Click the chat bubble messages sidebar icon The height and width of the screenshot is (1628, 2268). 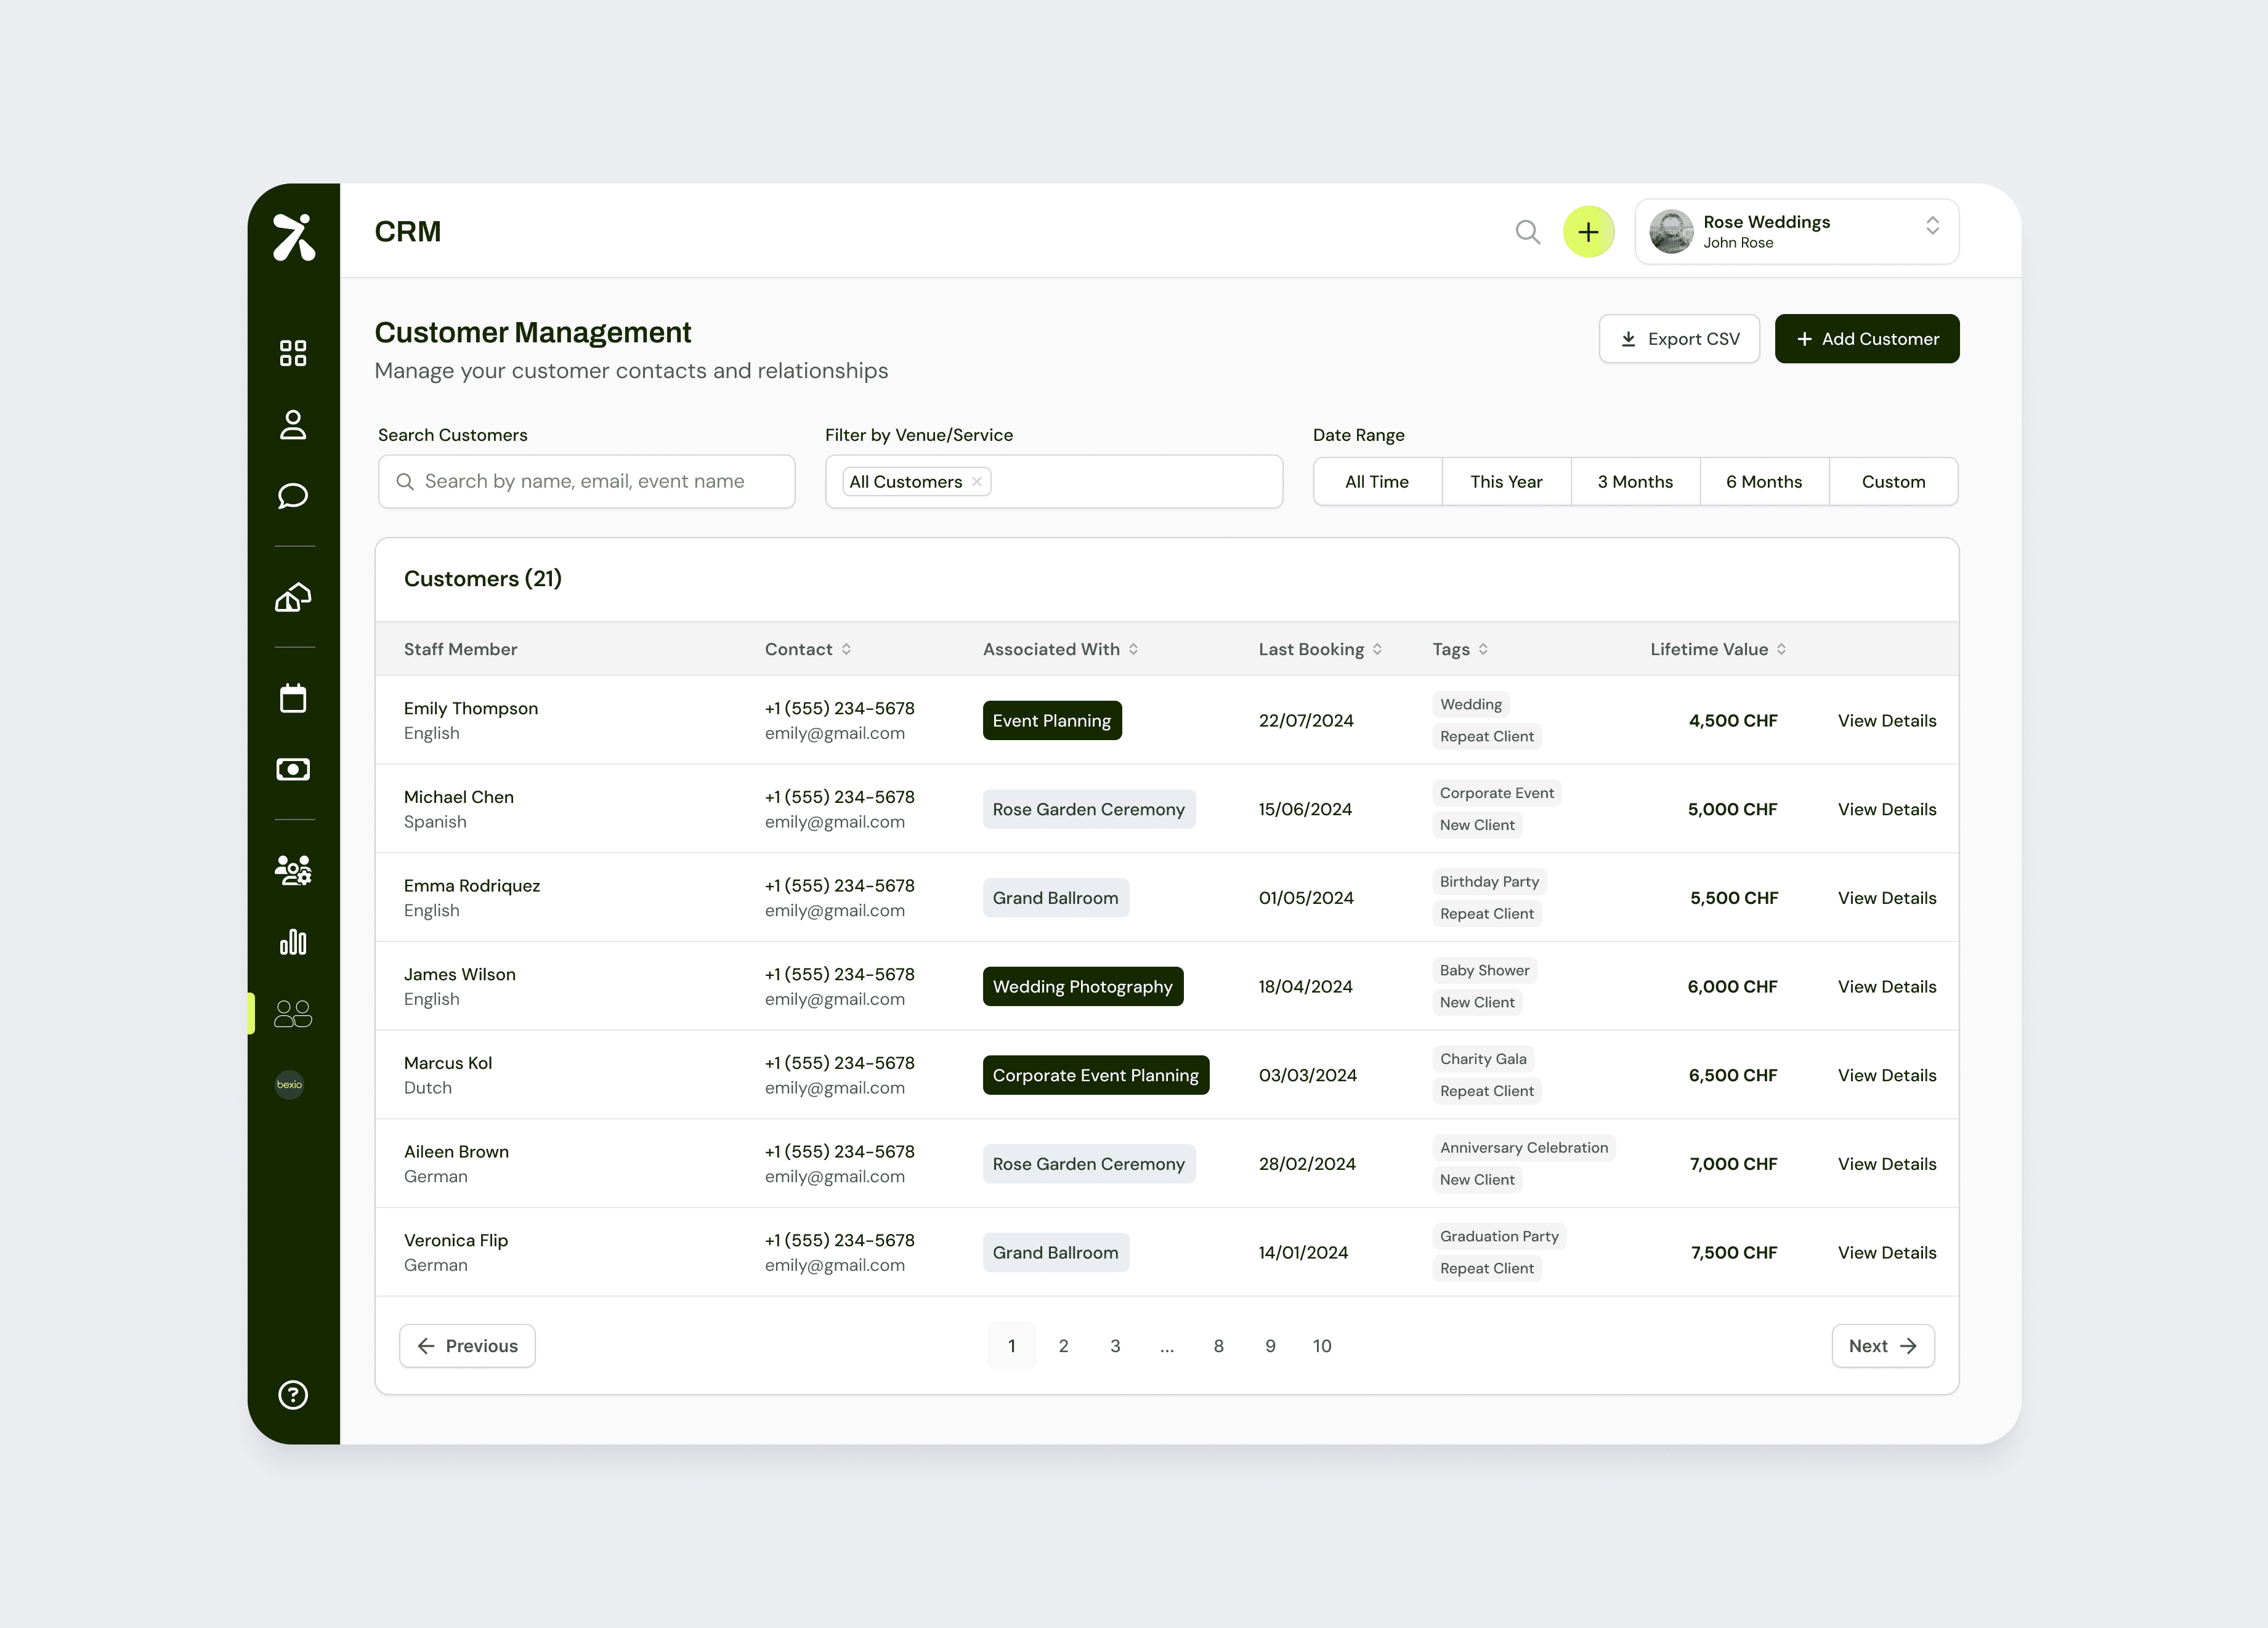click(293, 496)
